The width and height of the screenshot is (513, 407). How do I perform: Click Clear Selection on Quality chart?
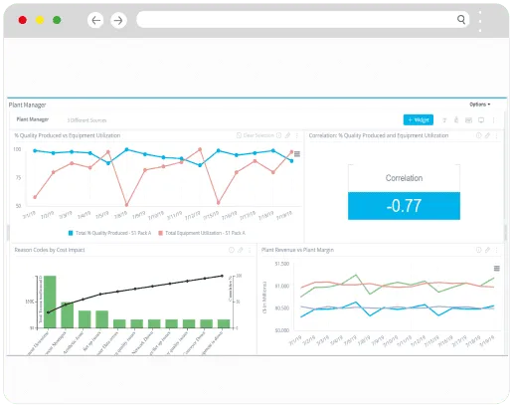(x=256, y=135)
